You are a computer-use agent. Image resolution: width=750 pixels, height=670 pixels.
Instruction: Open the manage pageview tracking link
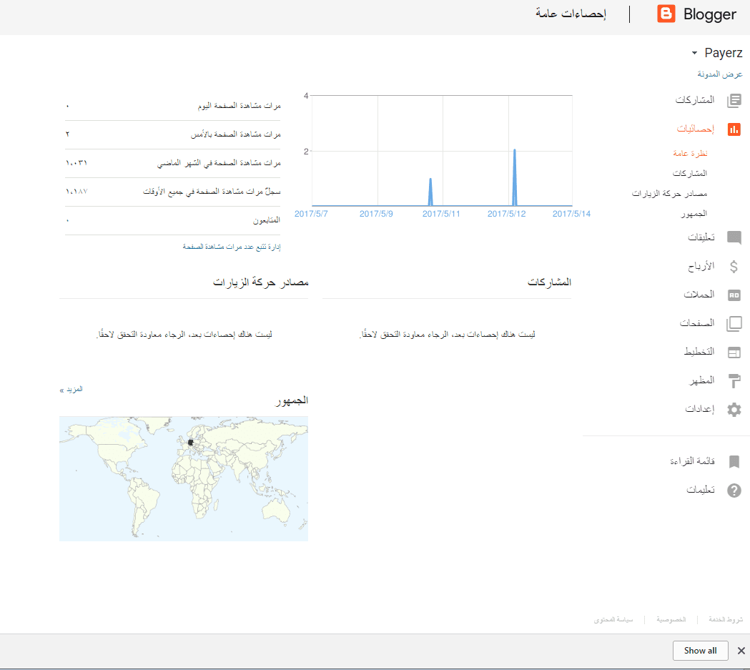coord(232,247)
